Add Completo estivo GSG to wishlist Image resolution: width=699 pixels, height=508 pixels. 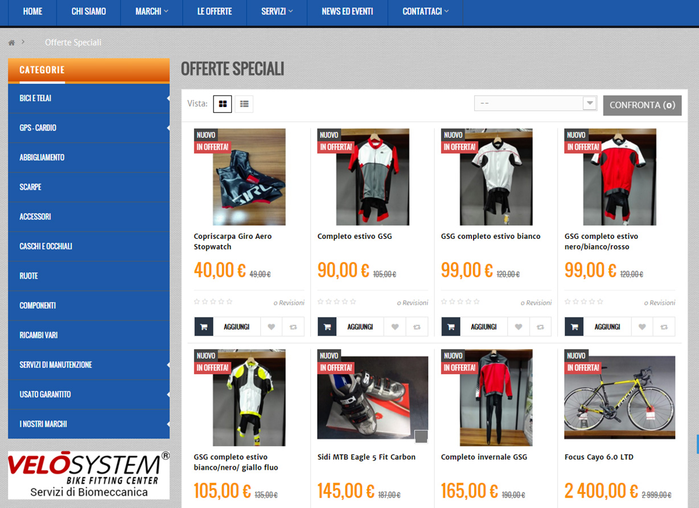[x=395, y=327]
